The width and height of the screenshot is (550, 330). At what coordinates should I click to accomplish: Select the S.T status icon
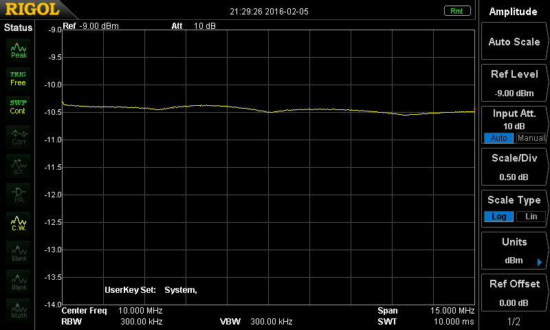[x=19, y=166]
